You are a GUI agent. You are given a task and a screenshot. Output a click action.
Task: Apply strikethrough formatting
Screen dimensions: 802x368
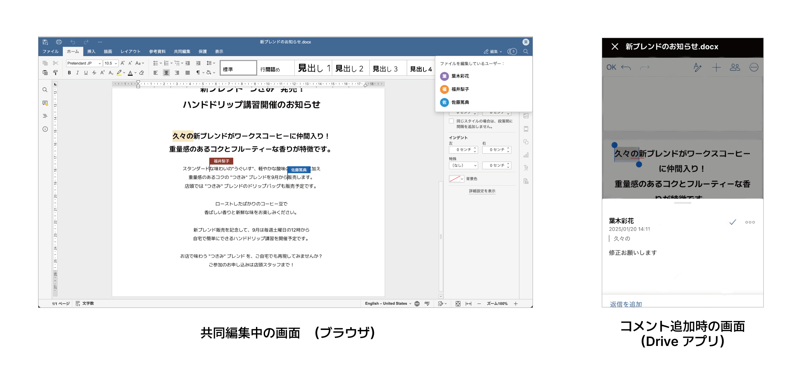point(94,73)
